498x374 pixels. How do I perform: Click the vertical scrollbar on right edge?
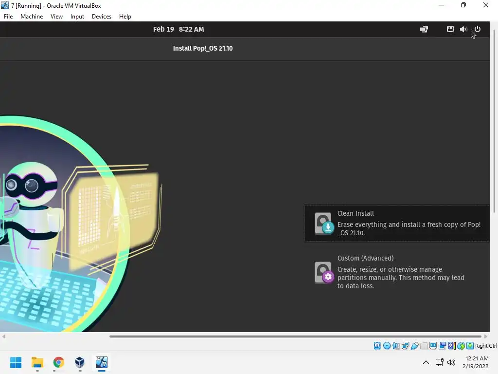pyautogui.click(x=494, y=121)
